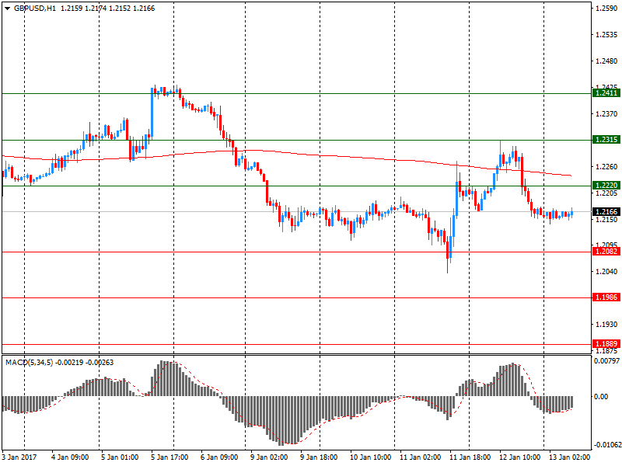The height and width of the screenshot is (466, 622).
Task: Click the 5 Jan 01:00 time label
Action: (120, 457)
